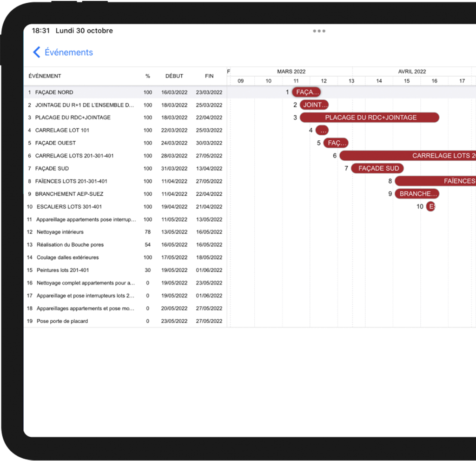Image resolution: width=476 pixels, height=461 pixels.
Task: Select the FAÇADE SUD Gantt bar
Action: pyautogui.click(x=378, y=169)
